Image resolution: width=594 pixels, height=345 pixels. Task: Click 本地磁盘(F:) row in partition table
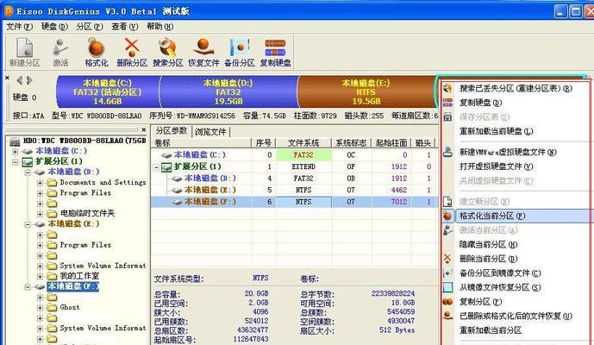click(x=294, y=202)
